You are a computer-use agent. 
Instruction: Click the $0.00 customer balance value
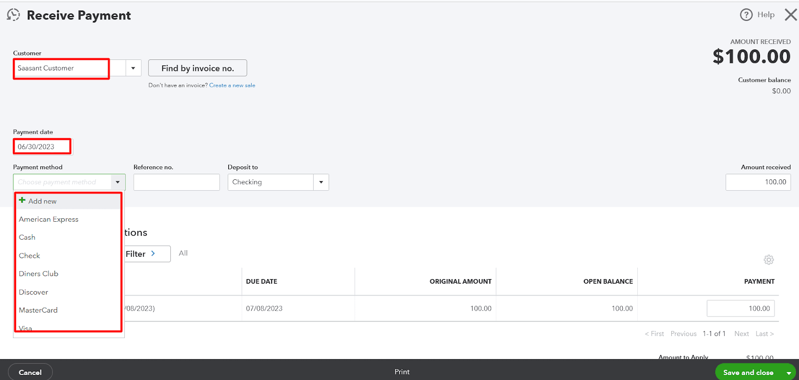point(782,91)
